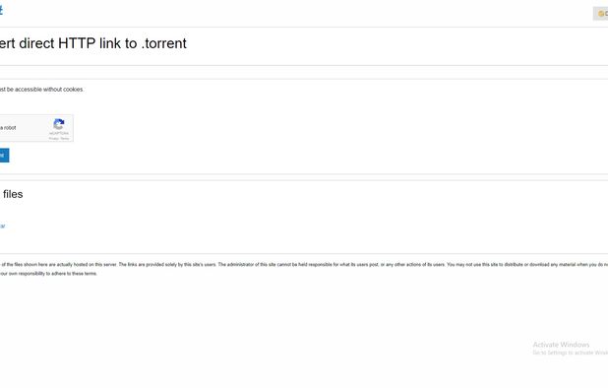Click the word "cookies" in the note

click(73, 90)
